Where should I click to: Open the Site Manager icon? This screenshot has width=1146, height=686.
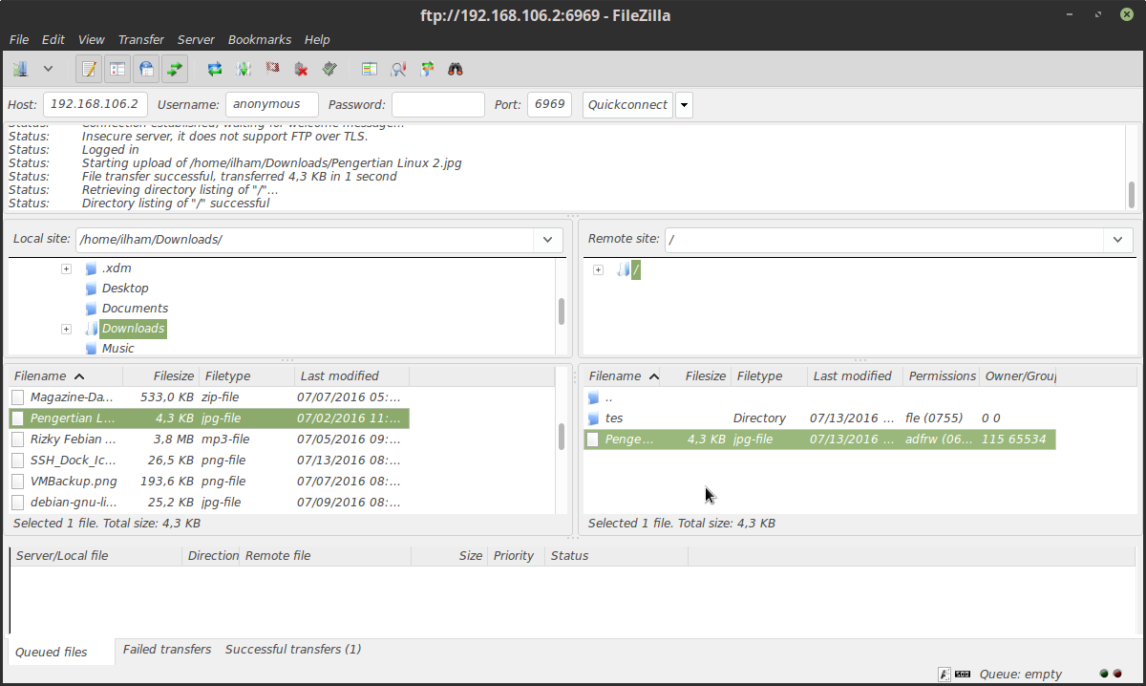pos(20,69)
